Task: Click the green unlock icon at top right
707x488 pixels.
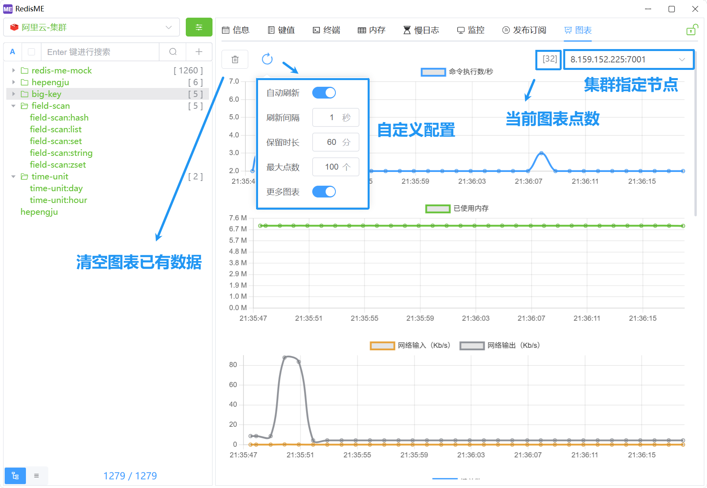Action: coord(692,30)
